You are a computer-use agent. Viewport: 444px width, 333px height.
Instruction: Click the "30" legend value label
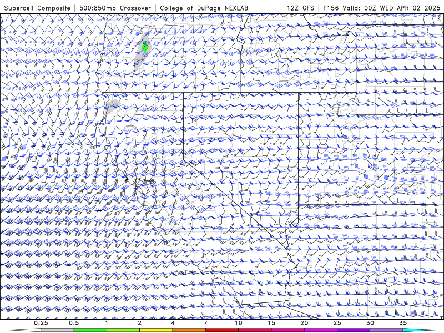click(370, 323)
